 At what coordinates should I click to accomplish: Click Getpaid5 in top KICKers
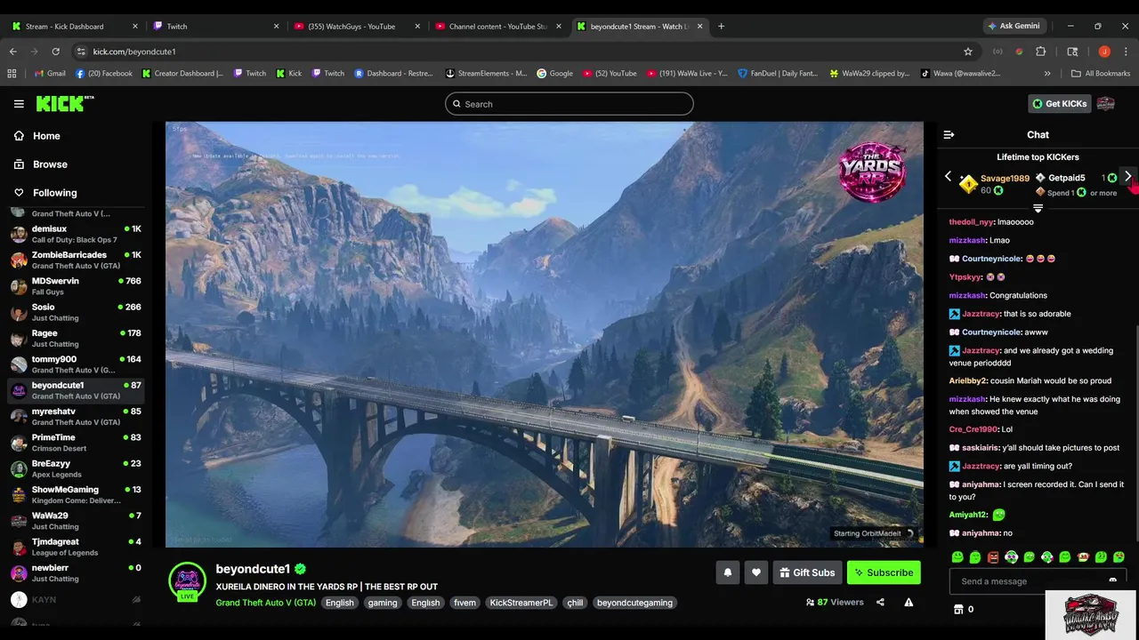click(1066, 178)
